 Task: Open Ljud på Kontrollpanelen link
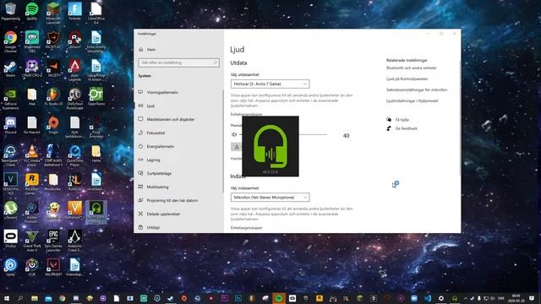(407, 79)
